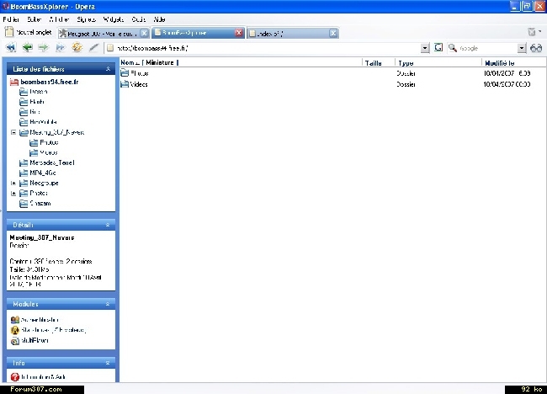
Task: Open the Afficher menu
Action: (59, 19)
